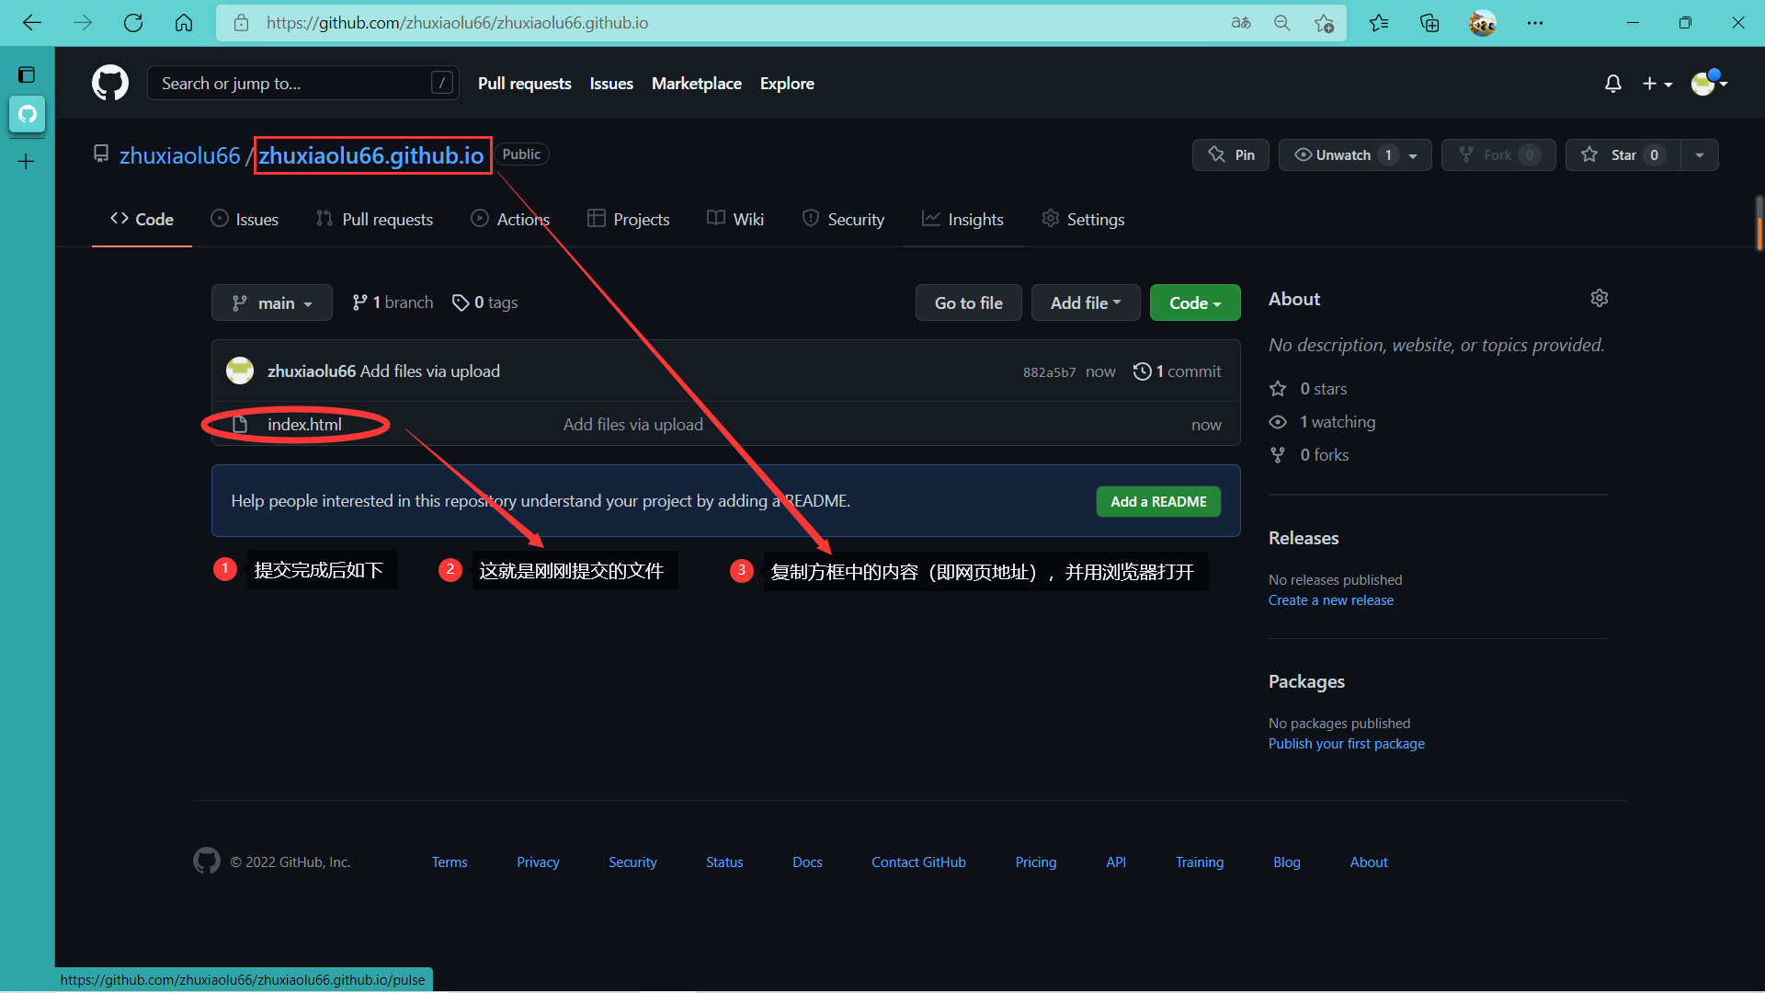Open green Code clone dropdown

[x=1195, y=302]
